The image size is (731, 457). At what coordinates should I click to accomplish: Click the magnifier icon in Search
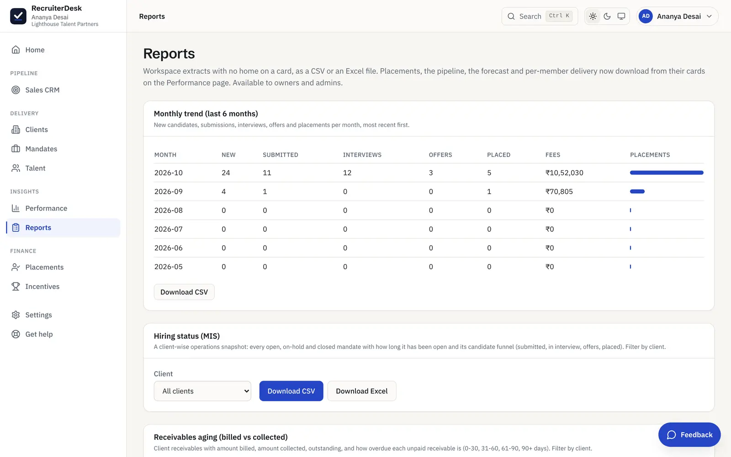[511, 16]
